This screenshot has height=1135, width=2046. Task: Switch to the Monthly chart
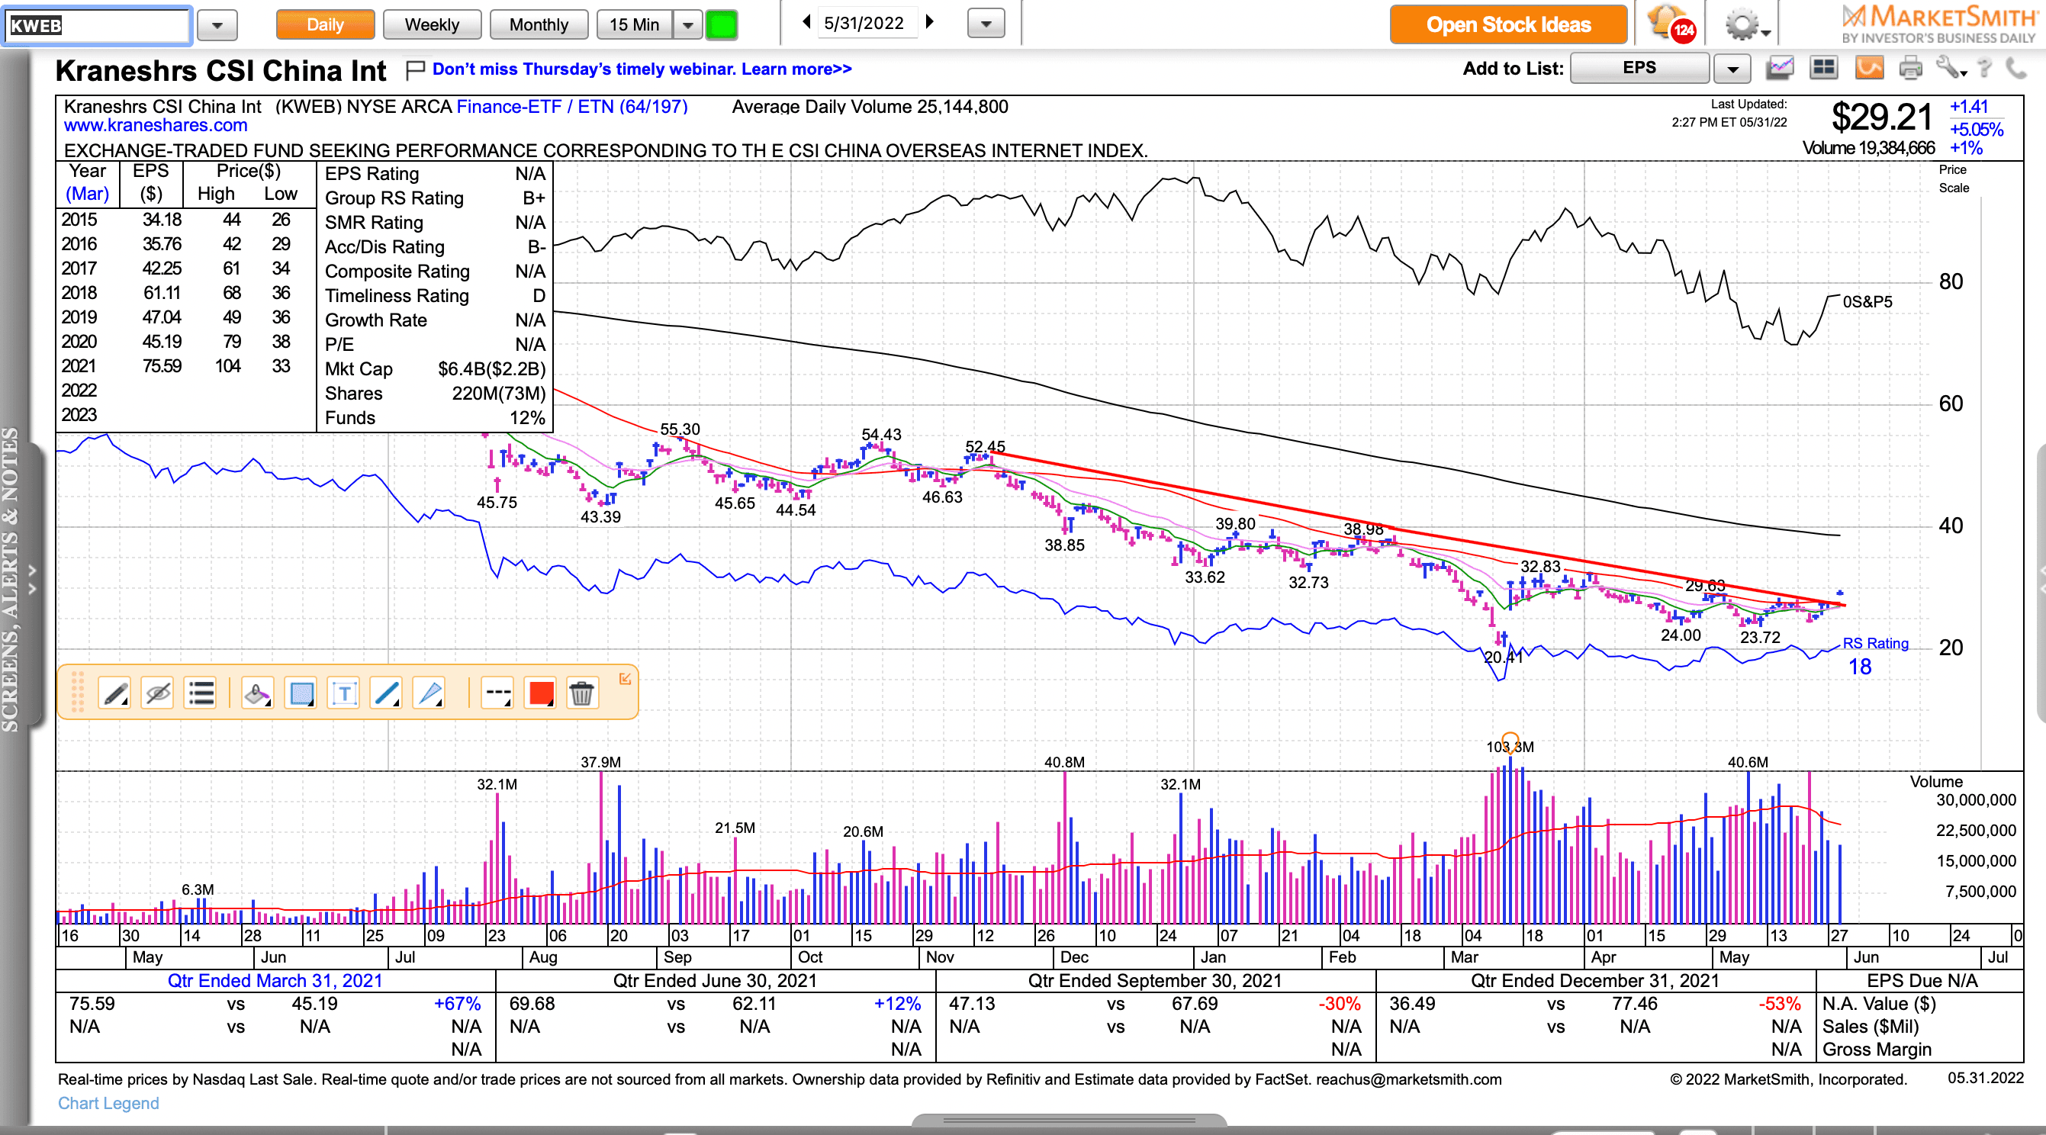click(x=539, y=24)
